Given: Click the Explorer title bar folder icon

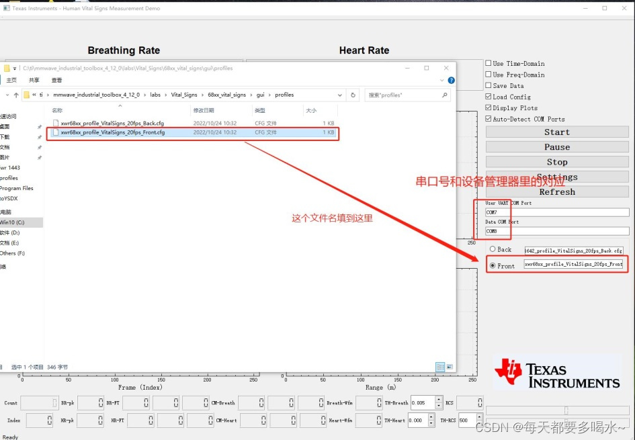Looking at the screenshot, I should (7, 69).
